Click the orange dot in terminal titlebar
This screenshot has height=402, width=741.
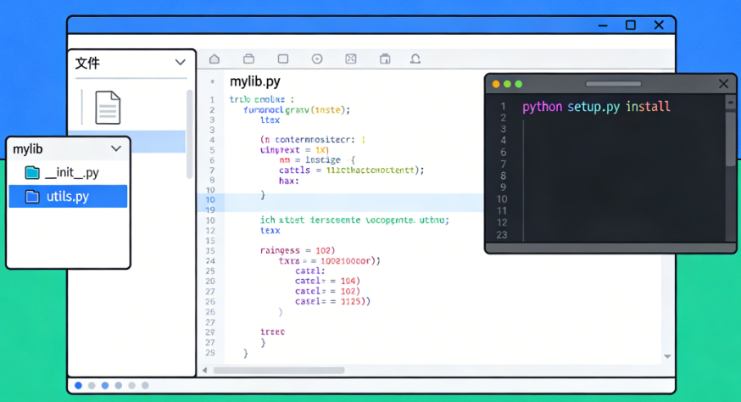496,84
